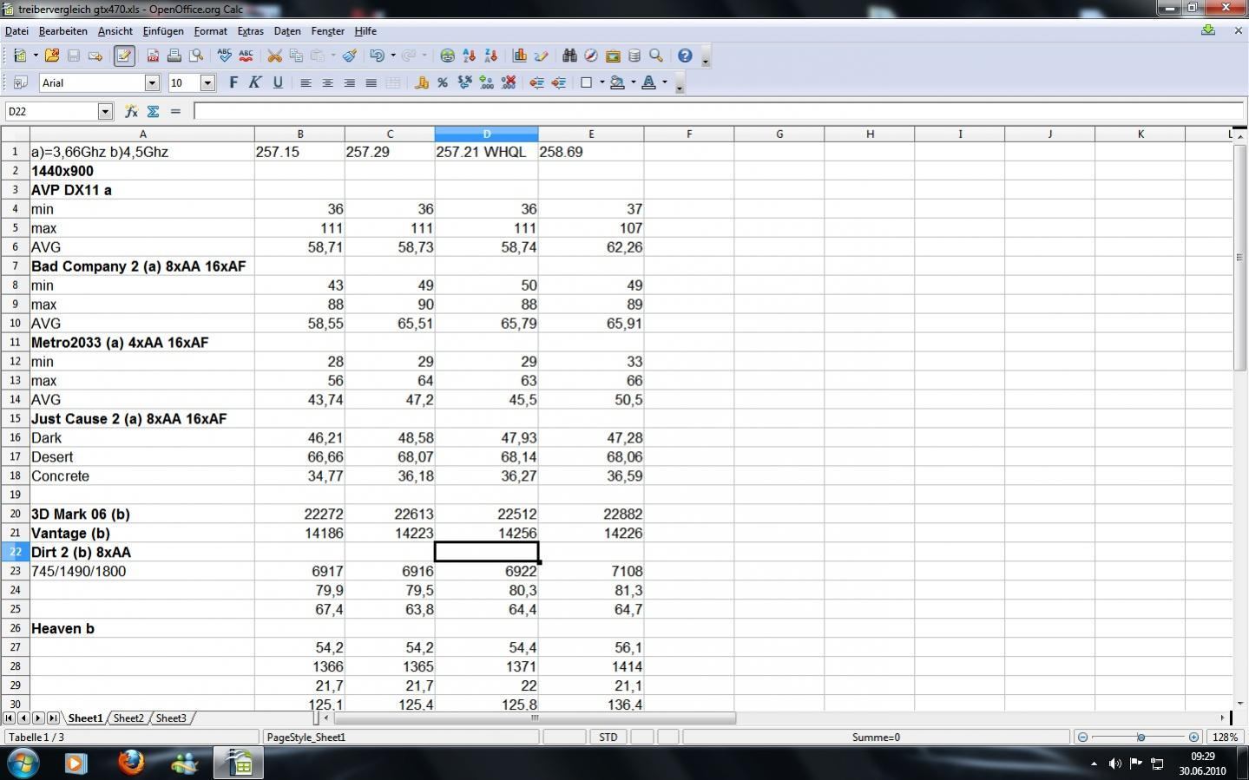Open the Arial font name dropdown
1249x780 pixels.
153,82
